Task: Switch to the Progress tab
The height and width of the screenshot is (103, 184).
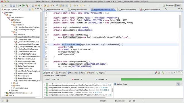Action: 101,73
